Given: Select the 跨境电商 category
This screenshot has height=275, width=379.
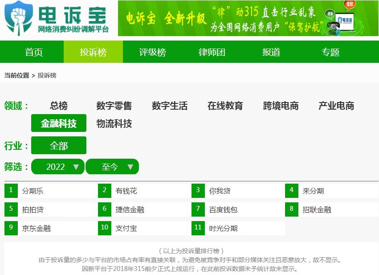Looking at the screenshot, I should (x=280, y=106).
